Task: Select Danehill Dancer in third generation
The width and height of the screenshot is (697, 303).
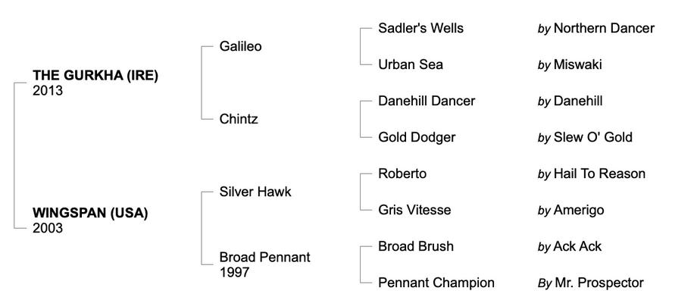Action: coord(427,101)
